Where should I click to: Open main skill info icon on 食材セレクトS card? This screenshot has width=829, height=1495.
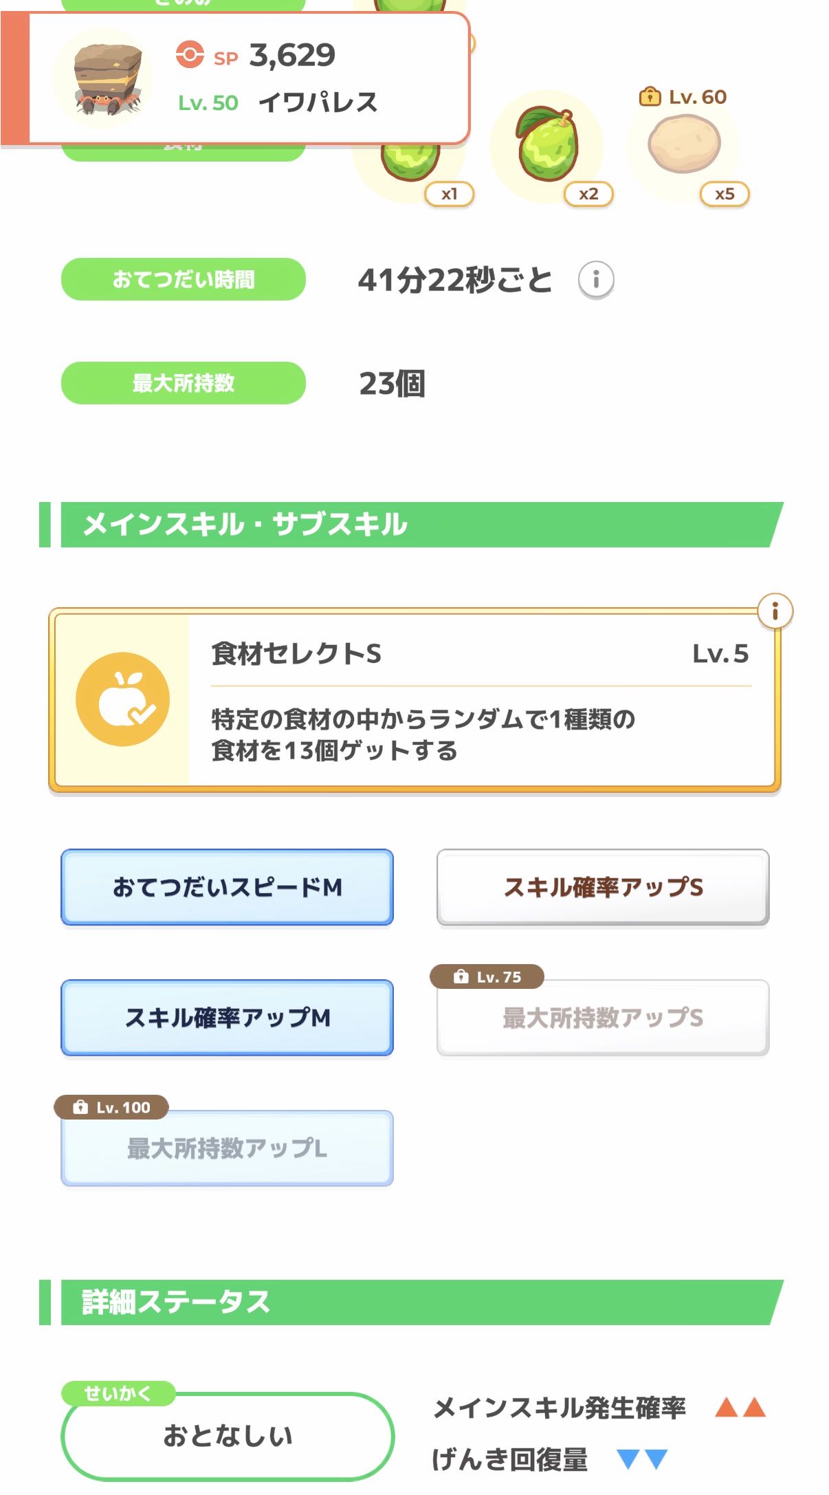click(775, 611)
